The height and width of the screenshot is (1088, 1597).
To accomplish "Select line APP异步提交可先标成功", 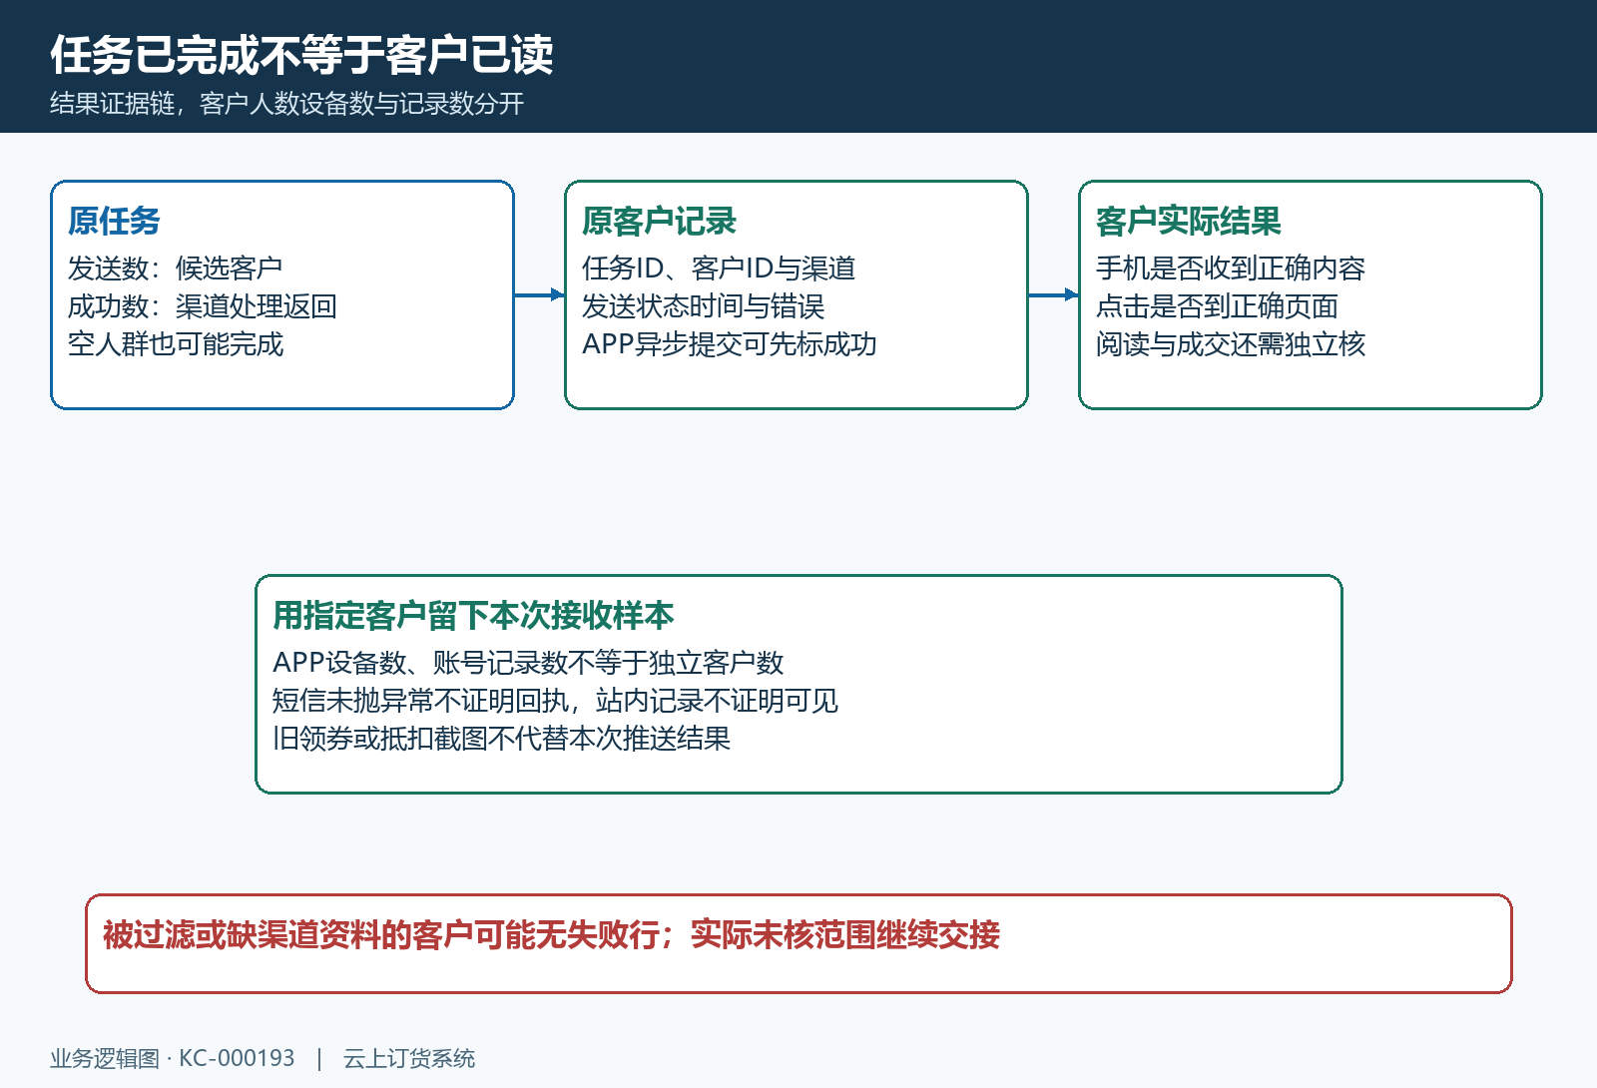I will click(x=730, y=344).
